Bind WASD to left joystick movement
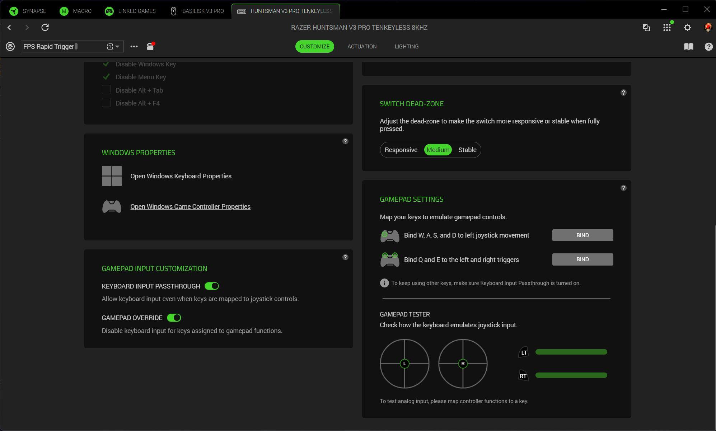The width and height of the screenshot is (716, 431). point(582,235)
